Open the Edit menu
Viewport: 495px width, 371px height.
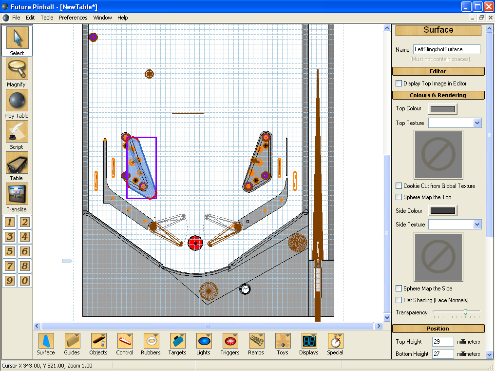pyautogui.click(x=30, y=18)
